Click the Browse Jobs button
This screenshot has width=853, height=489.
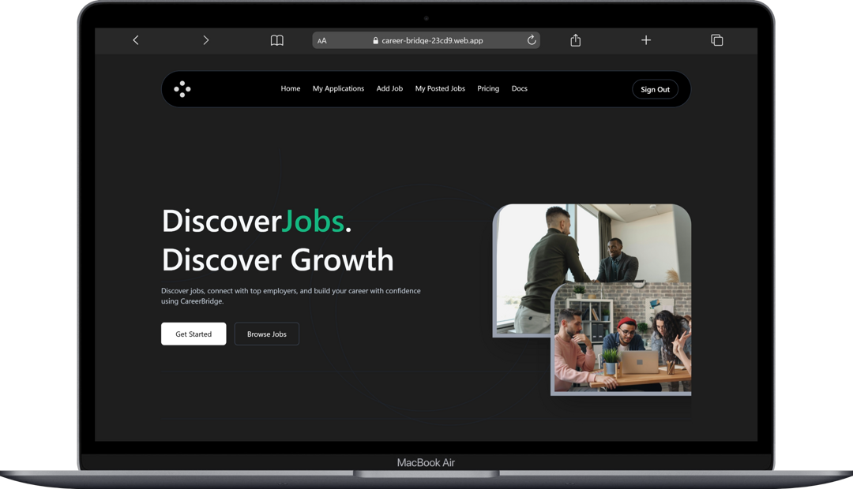267,334
